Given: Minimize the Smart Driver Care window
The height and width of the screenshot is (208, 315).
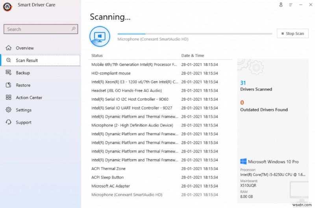Looking at the screenshot, I should point(301,5).
